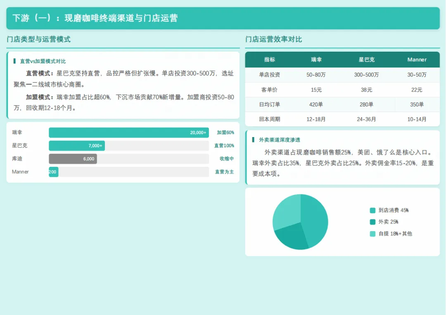Select the heading 门店运营效率对比
This screenshot has height=315, width=446.
[x=273, y=39]
